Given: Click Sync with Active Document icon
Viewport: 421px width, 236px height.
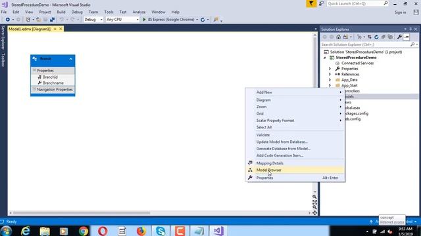Looking at the screenshot, I should [370, 37].
